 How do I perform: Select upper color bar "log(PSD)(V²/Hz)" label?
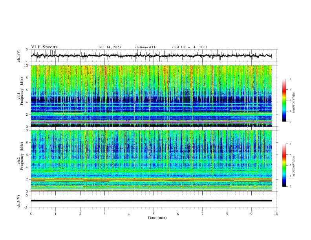tap(294, 102)
